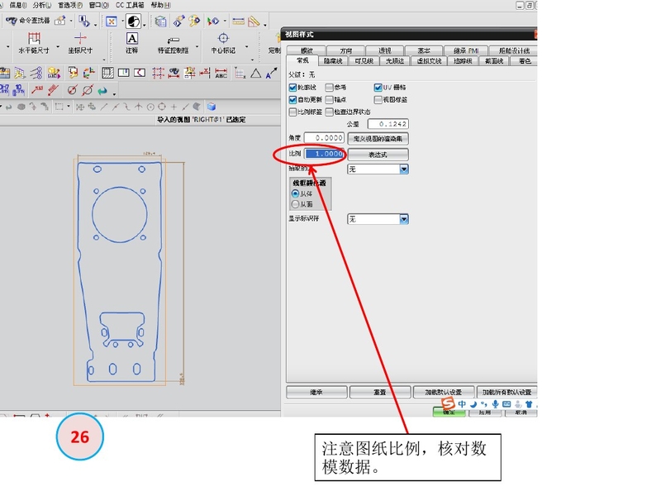This screenshot has width=661, height=496.
Task: Switch to the 隐藏线 tab
Action: coord(334,60)
